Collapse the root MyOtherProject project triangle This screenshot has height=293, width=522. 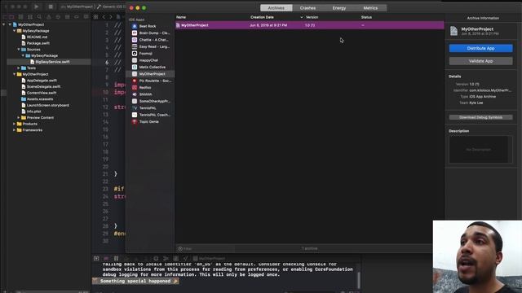pos(10,24)
